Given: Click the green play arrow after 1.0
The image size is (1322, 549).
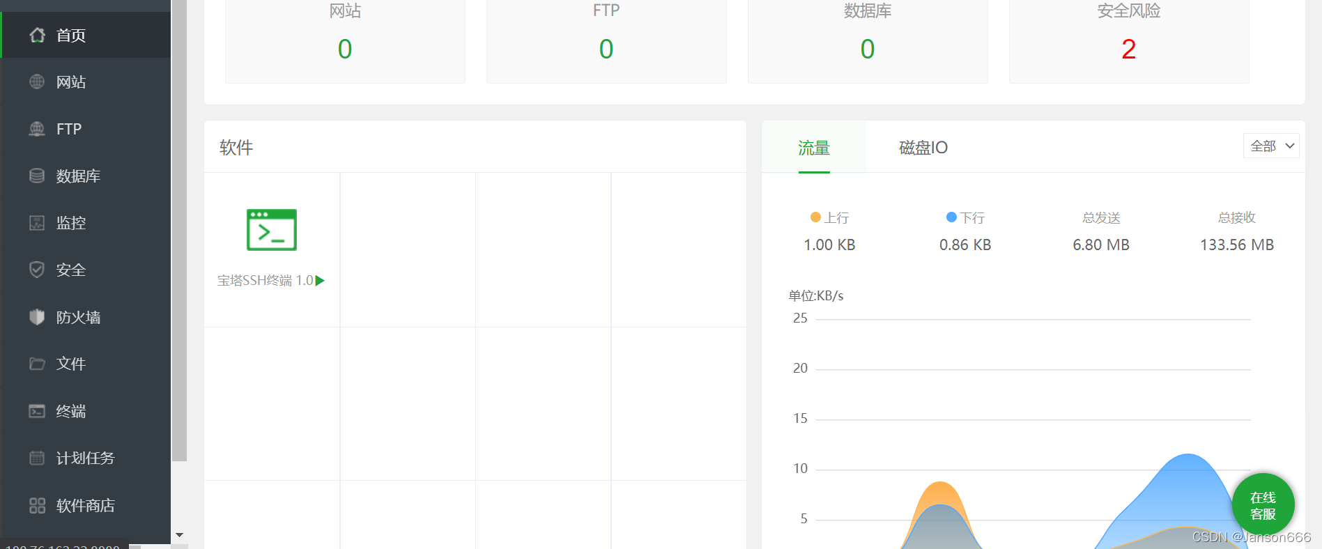Looking at the screenshot, I should [x=320, y=281].
